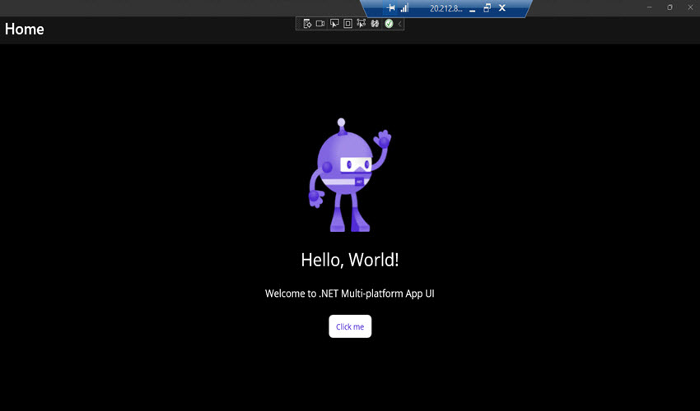Click the green checkmark status icon
The height and width of the screenshot is (411, 700).
[x=389, y=24]
